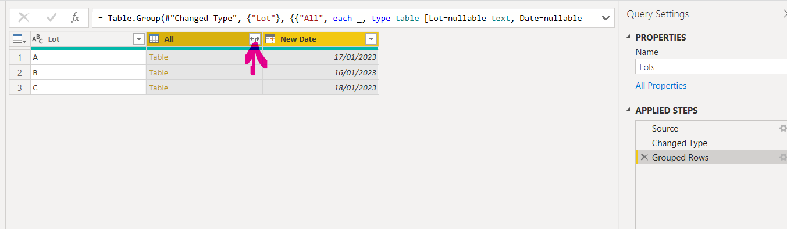Expand the All column with expand icon
The height and width of the screenshot is (229, 787).
click(255, 39)
